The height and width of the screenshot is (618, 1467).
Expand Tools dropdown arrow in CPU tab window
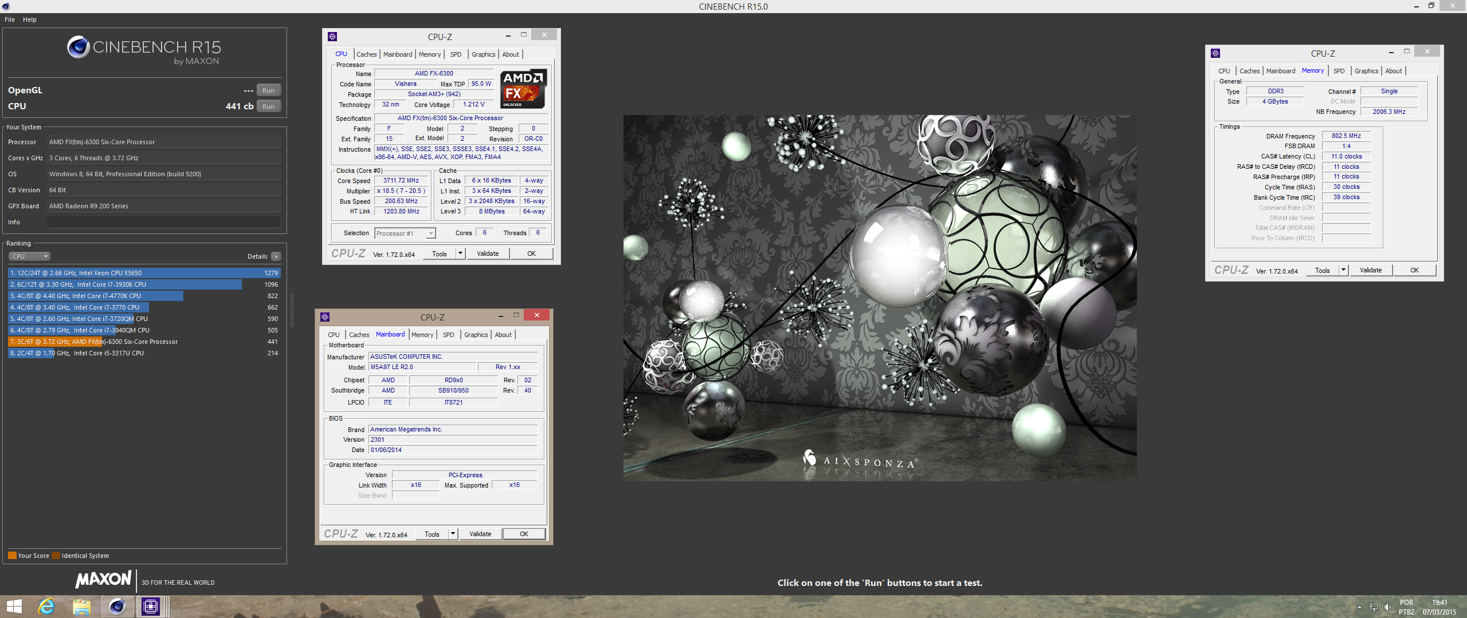(x=460, y=253)
